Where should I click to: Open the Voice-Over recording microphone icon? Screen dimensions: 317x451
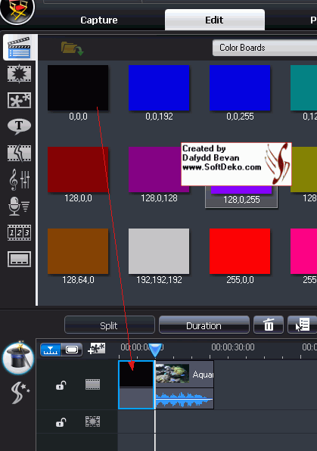point(19,206)
